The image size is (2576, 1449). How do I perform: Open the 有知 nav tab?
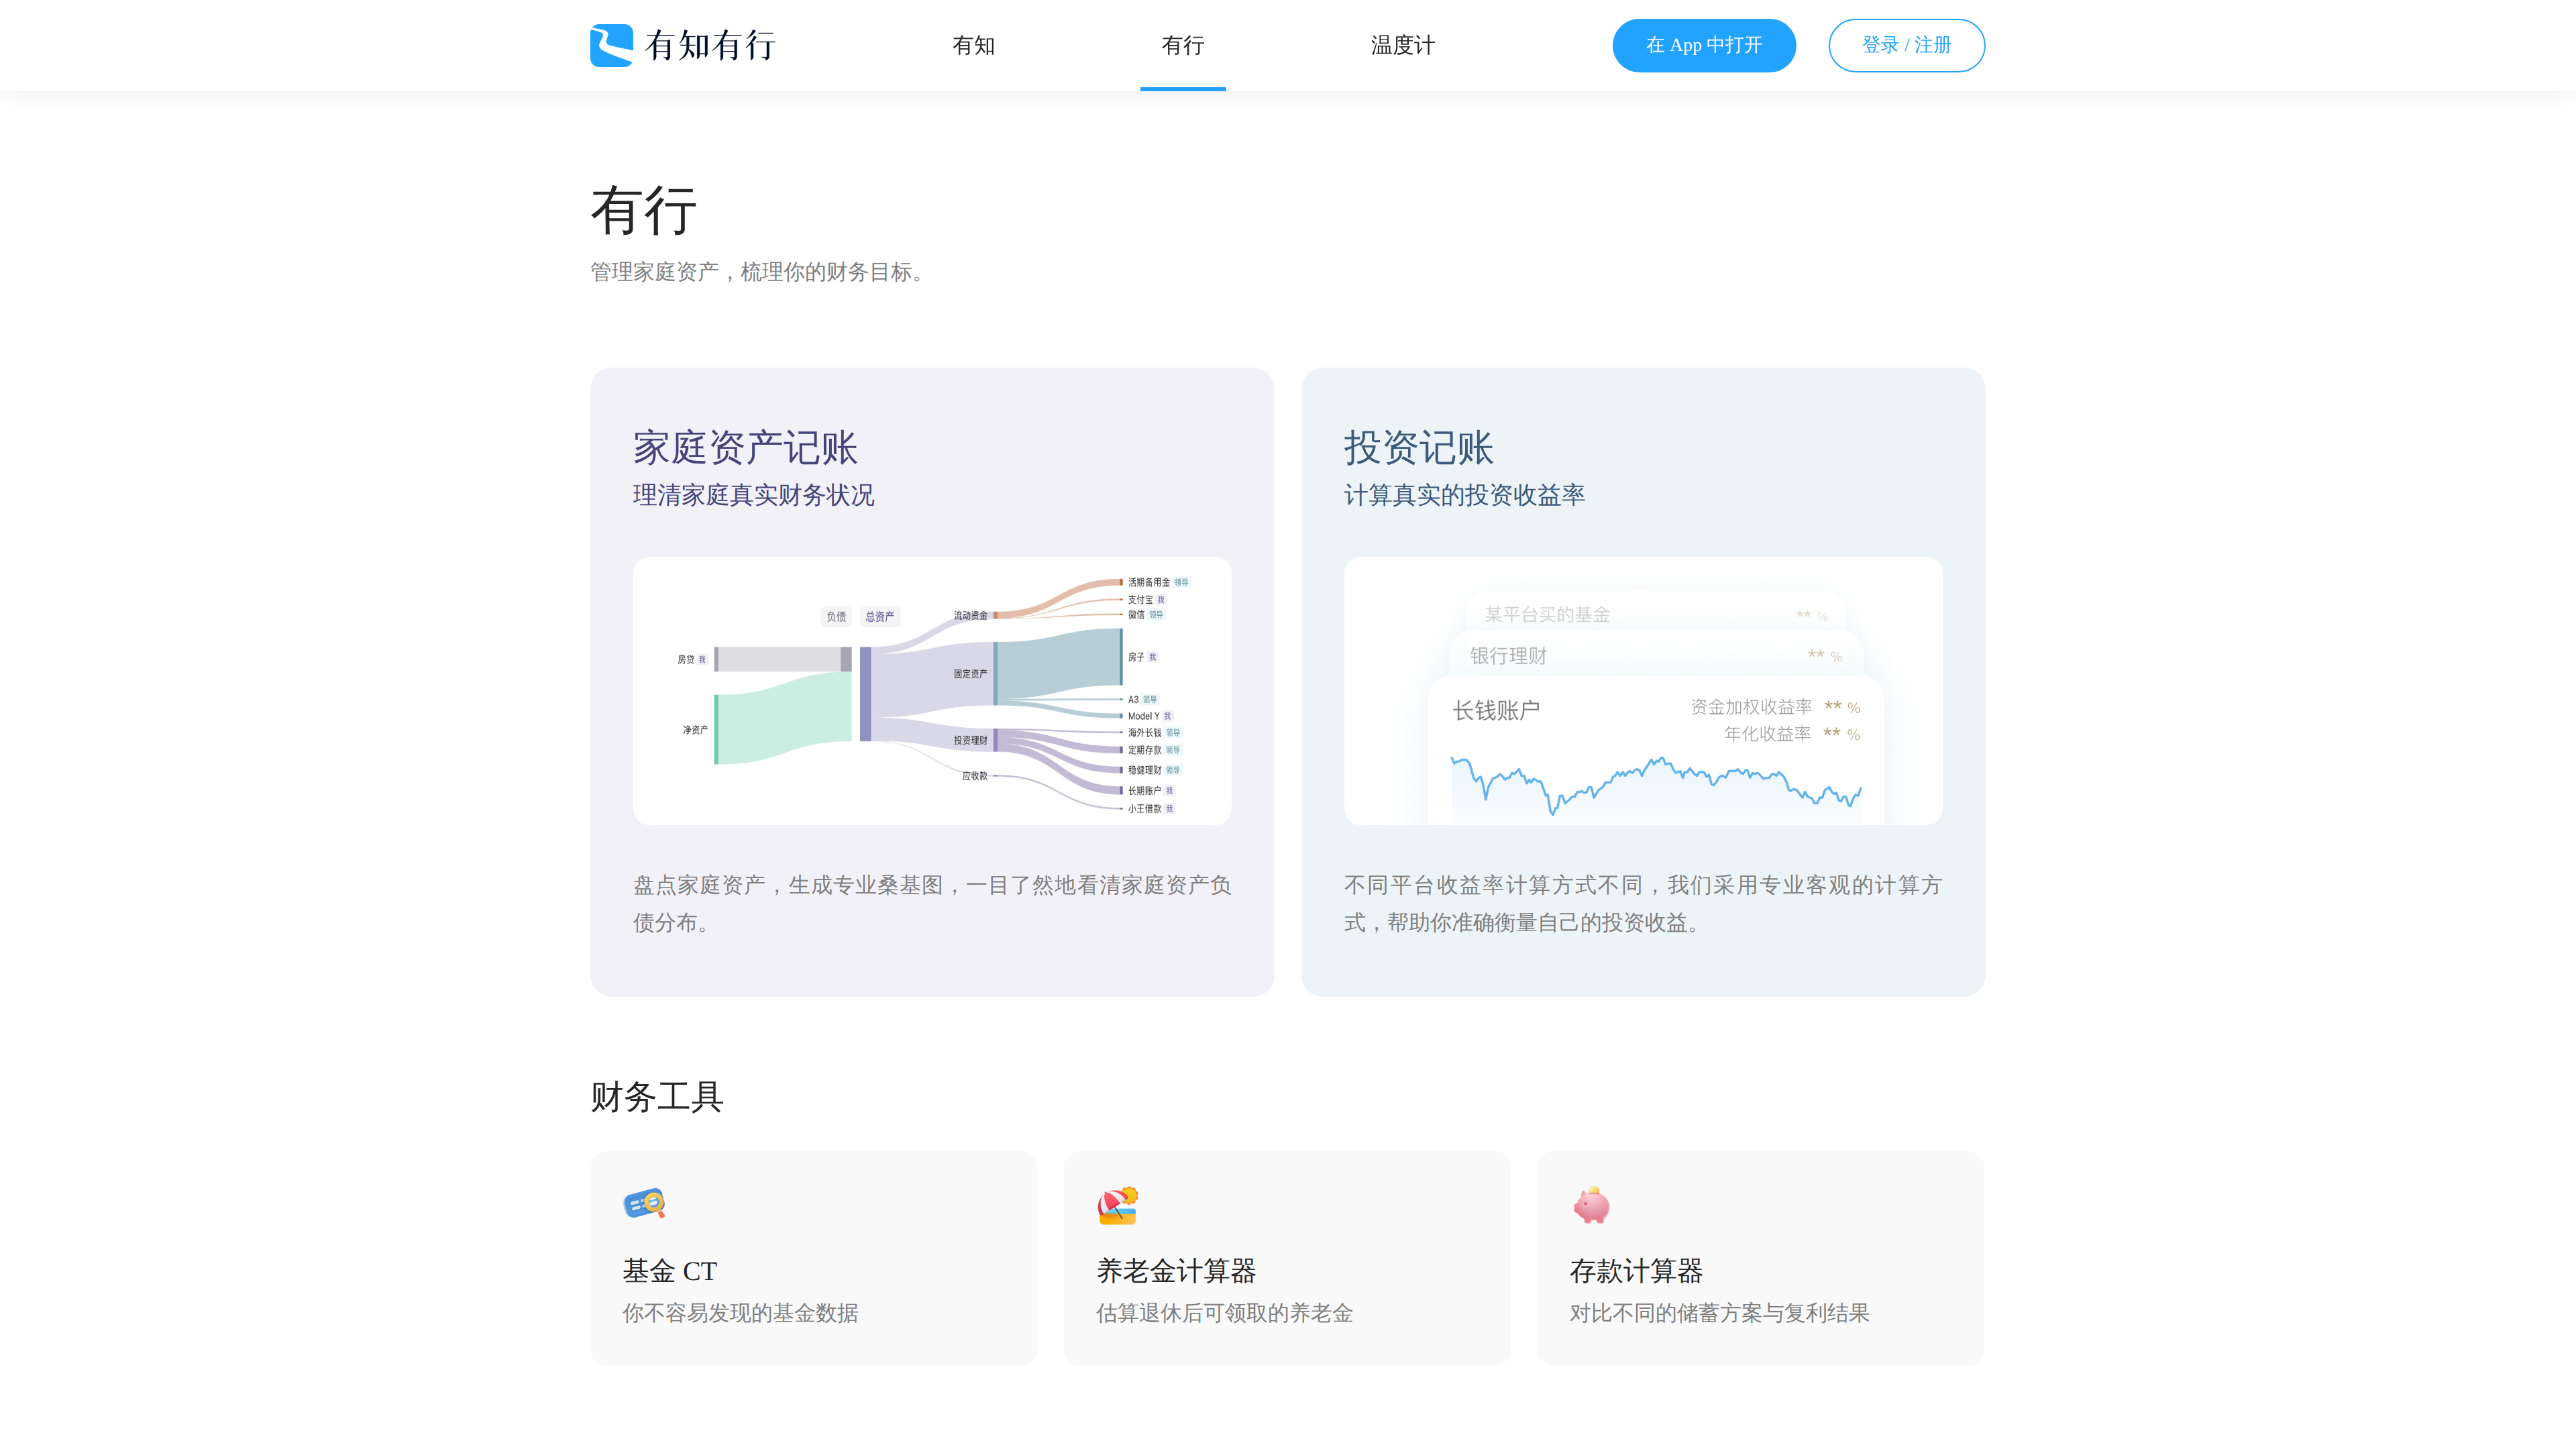pyautogui.click(x=973, y=45)
